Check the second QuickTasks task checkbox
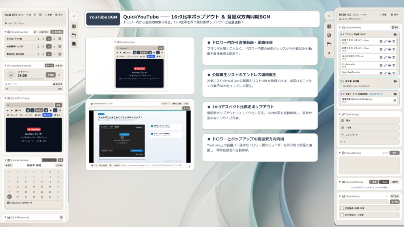This screenshot has width=404, height=227. pos(342,215)
